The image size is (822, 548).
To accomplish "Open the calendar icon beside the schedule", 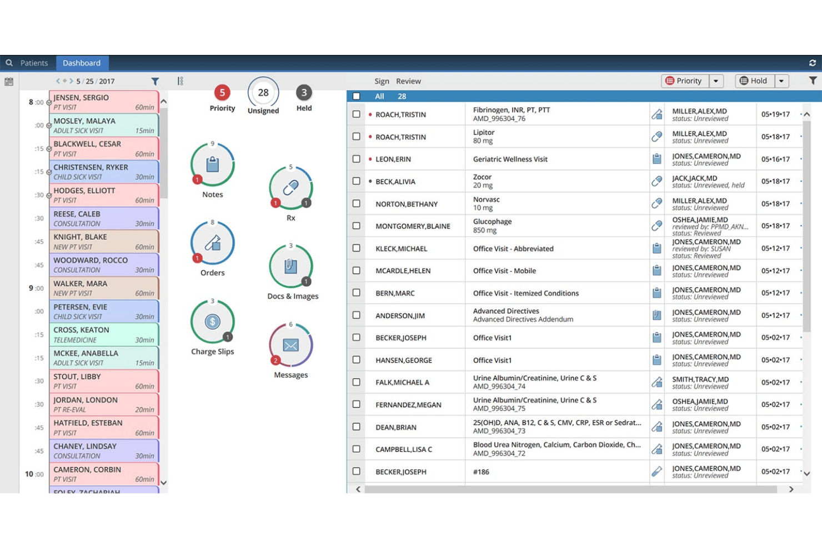I will pos(9,82).
